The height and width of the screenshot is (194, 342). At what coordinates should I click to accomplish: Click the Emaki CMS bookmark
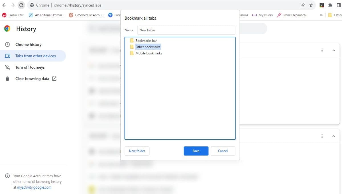[x=13, y=15]
